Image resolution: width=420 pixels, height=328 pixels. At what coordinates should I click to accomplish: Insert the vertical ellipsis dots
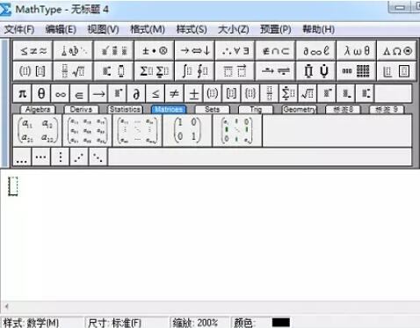tap(61, 157)
